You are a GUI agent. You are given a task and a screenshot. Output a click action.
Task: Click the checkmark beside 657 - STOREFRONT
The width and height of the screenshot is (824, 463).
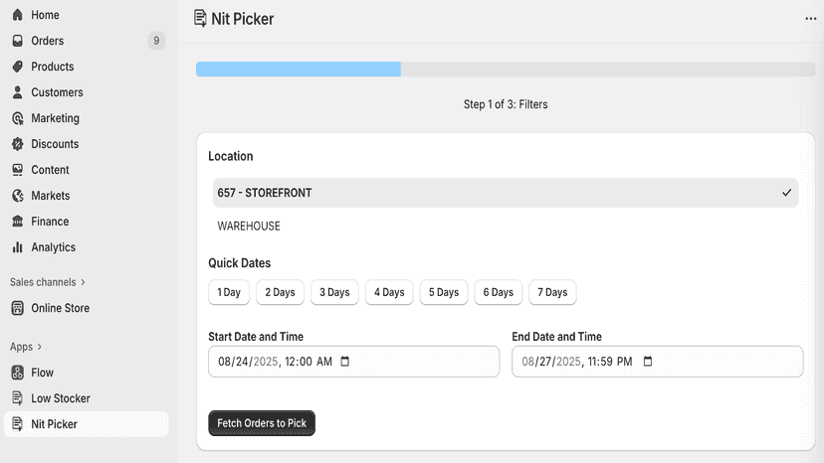pyautogui.click(x=786, y=193)
